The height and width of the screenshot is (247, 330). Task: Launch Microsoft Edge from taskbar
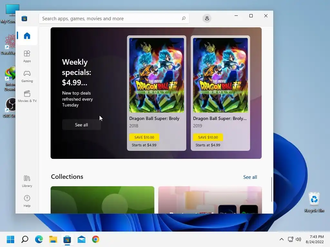(x=39, y=239)
